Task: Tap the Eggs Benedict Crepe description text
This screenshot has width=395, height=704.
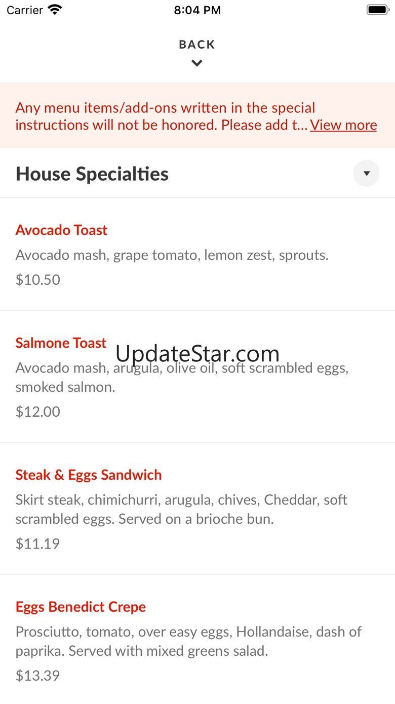Action: pyautogui.click(x=188, y=641)
